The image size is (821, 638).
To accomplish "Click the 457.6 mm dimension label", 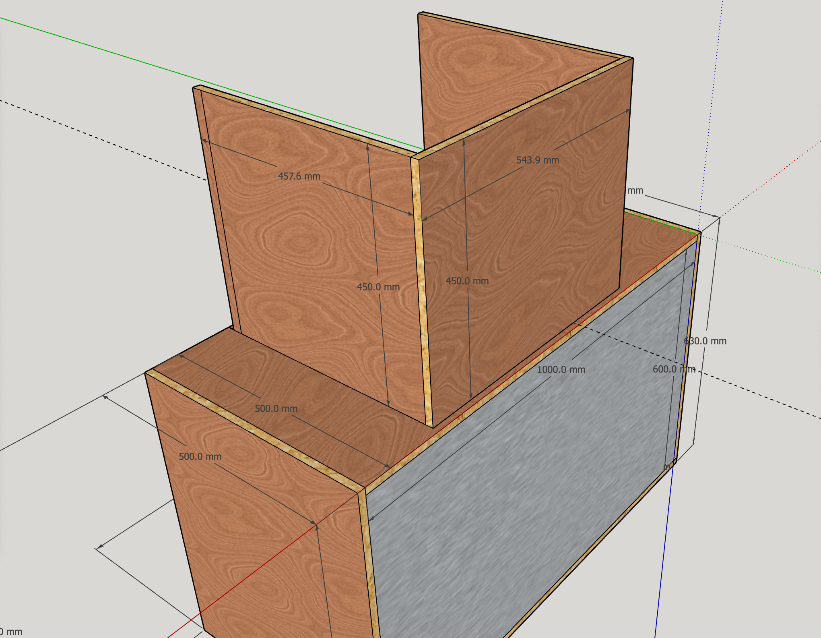I will tap(299, 176).
